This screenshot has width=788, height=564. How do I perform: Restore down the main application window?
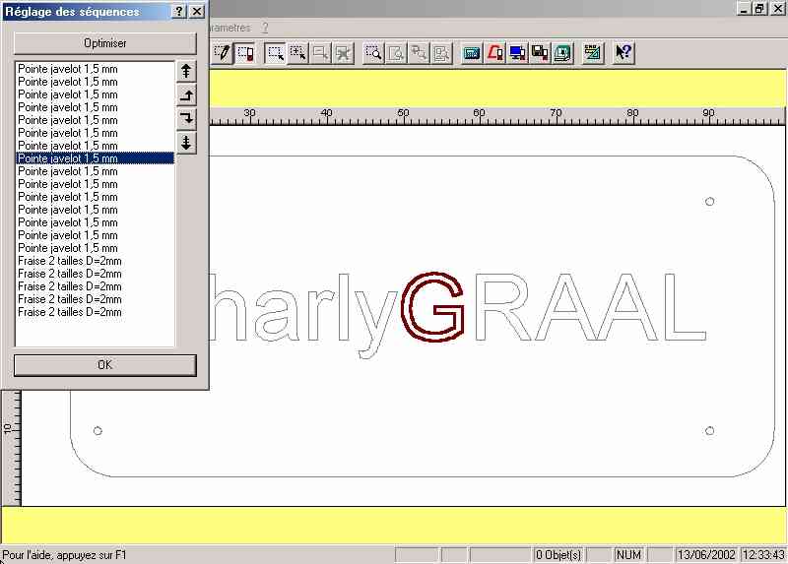[759, 9]
